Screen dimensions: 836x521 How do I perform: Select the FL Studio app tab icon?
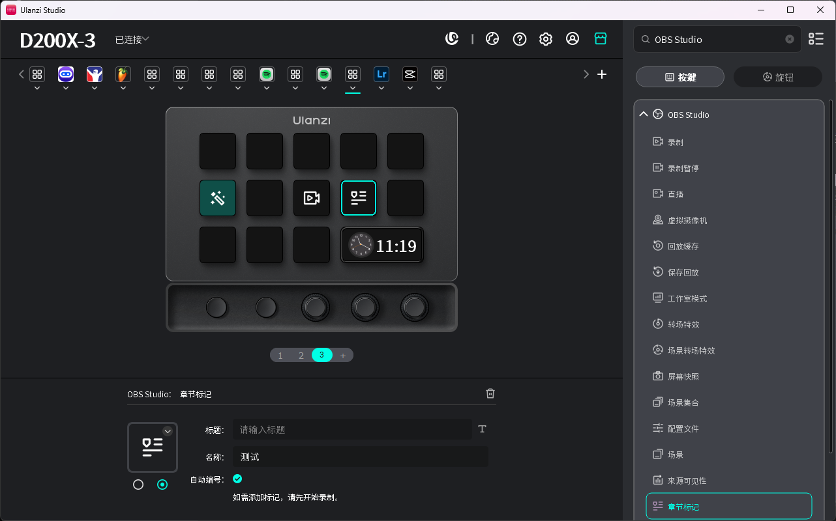coord(123,74)
